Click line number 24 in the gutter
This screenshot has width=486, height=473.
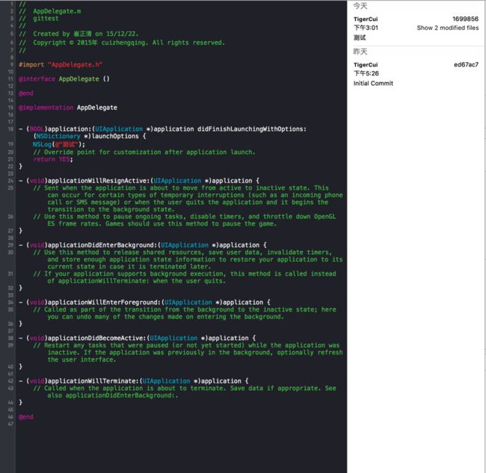pos(11,181)
